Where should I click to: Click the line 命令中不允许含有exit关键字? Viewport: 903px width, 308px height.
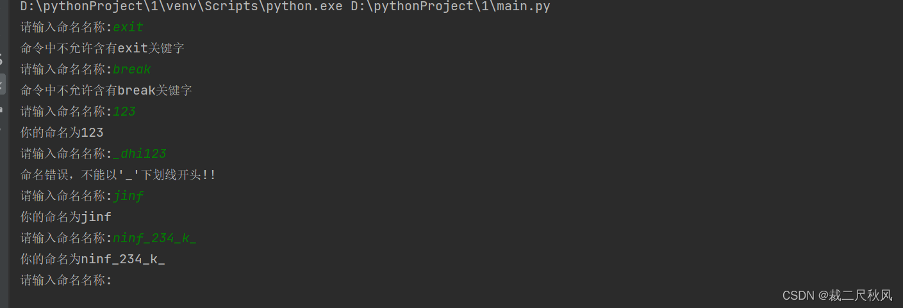[x=103, y=48]
